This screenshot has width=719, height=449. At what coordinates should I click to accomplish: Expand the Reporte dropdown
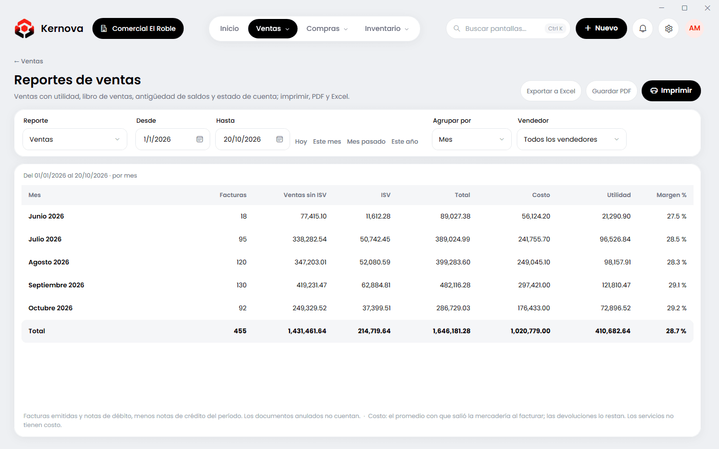[x=75, y=139]
